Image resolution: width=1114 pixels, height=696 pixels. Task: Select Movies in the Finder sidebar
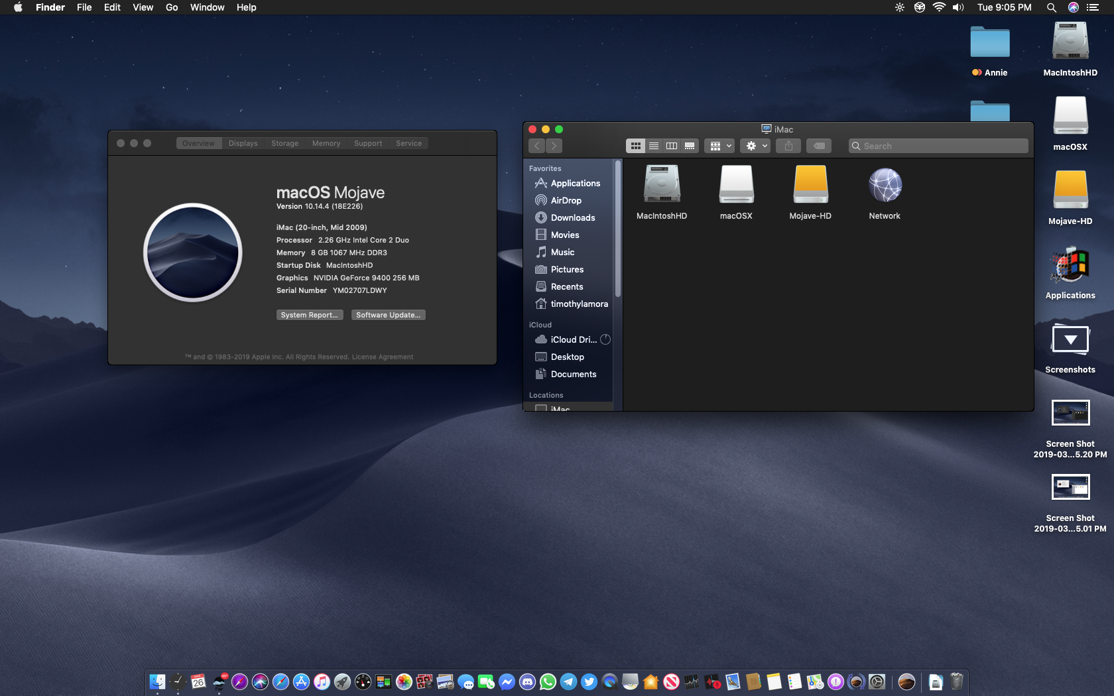point(569,235)
